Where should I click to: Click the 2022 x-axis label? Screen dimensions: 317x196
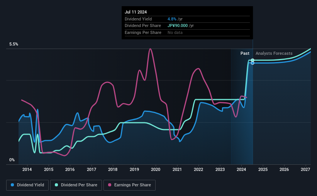198,169
